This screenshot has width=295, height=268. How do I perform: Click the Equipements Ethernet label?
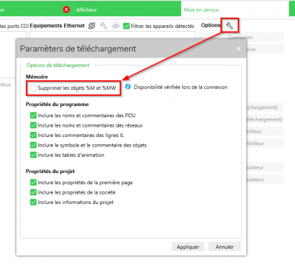tap(57, 26)
